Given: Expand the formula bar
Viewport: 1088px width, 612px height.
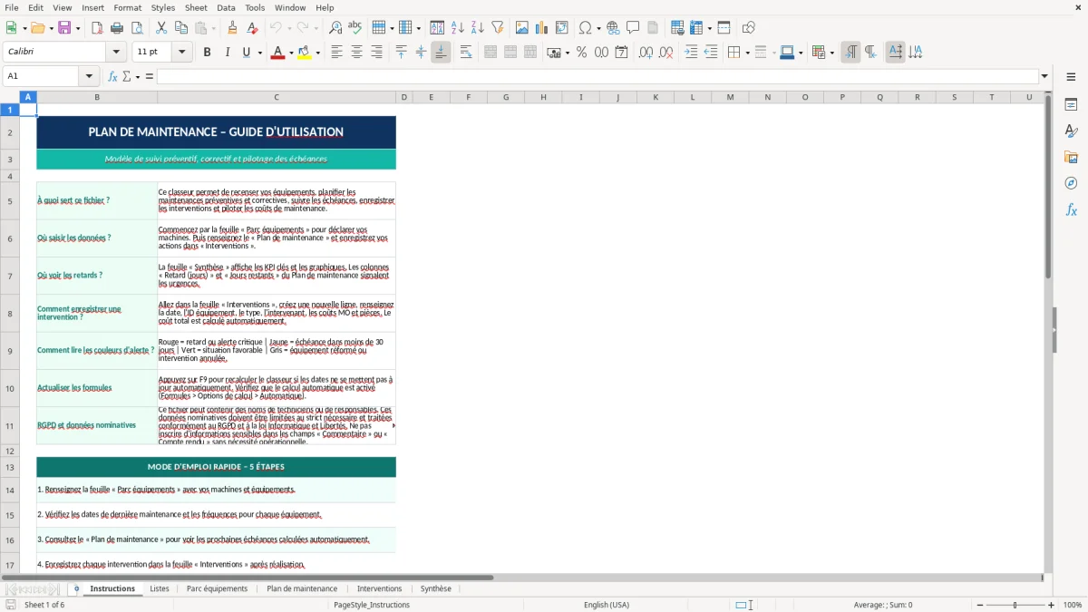Looking at the screenshot, I should (1044, 76).
